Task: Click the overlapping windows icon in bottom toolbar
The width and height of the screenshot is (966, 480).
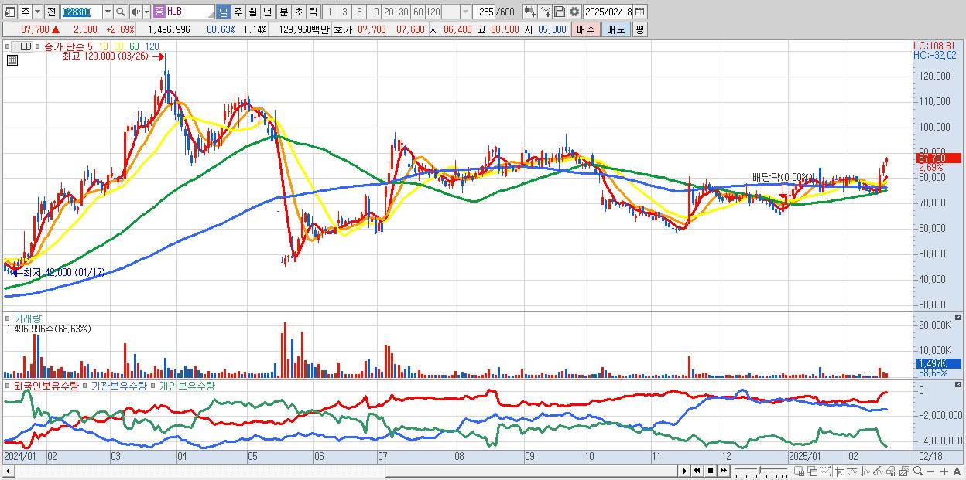Action: click(813, 471)
